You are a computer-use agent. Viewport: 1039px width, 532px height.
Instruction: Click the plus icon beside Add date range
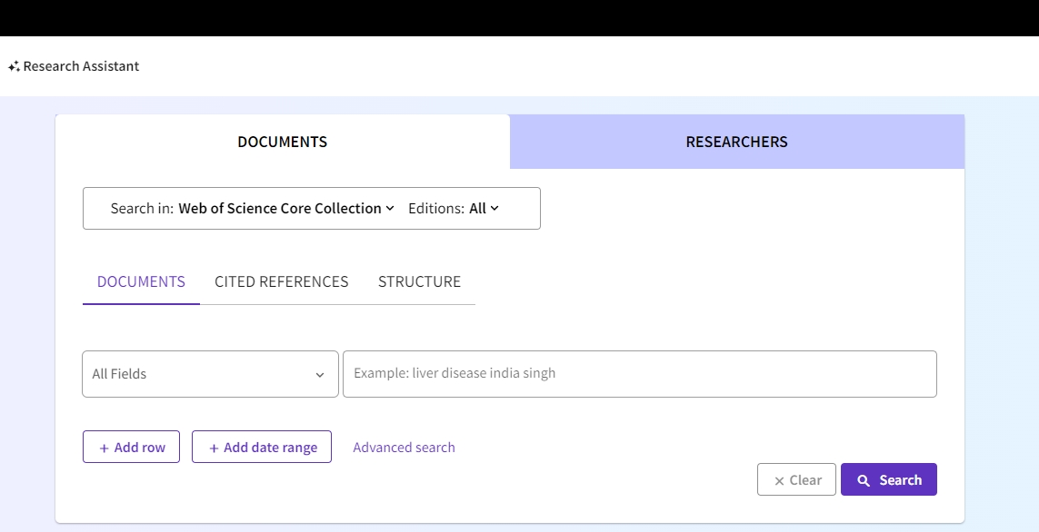pos(214,448)
